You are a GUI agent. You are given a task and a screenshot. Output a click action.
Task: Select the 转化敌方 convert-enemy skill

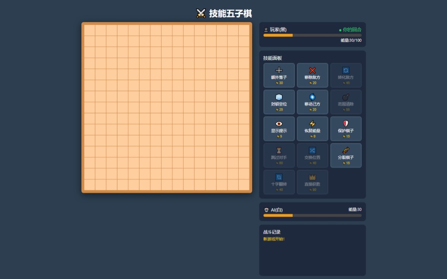coord(346,75)
